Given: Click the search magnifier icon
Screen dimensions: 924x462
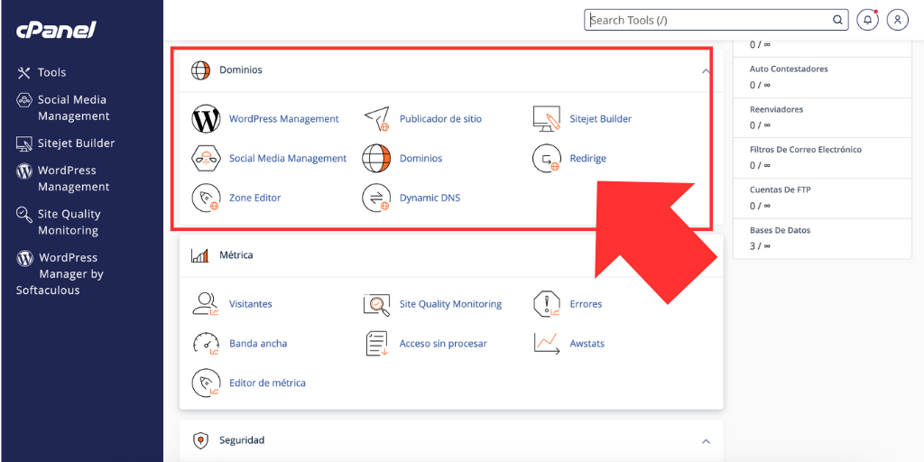Looking at the screenshot, I should pos(837,20).
